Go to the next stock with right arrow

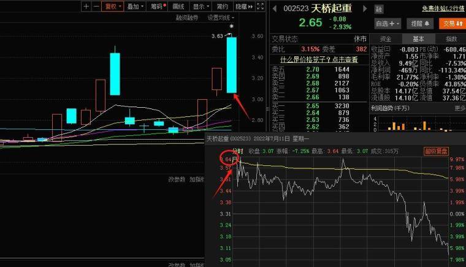click(365, 9)
